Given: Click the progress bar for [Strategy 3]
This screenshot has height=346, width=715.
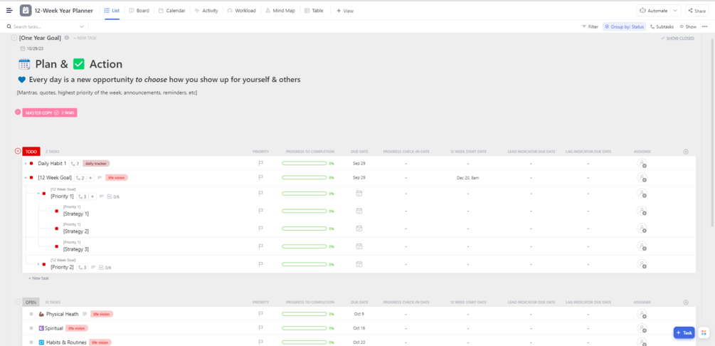Looking at the screenshot, I should click(x=304, y=246).
